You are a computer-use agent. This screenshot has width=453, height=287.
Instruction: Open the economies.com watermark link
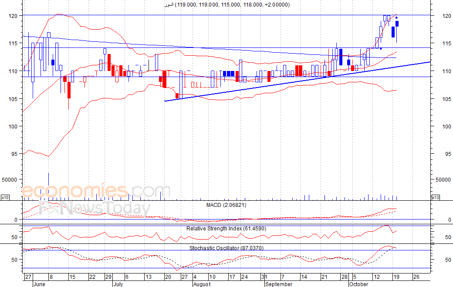pos(89,191)
